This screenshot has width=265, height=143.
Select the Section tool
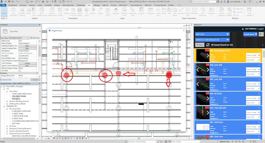point(93,11)
